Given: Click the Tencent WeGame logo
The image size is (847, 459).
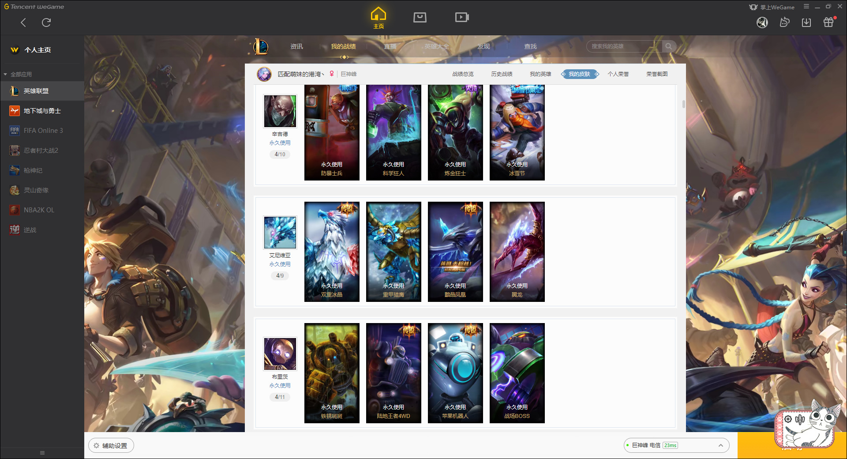Looking at the screenshot, I should (34, 7).
